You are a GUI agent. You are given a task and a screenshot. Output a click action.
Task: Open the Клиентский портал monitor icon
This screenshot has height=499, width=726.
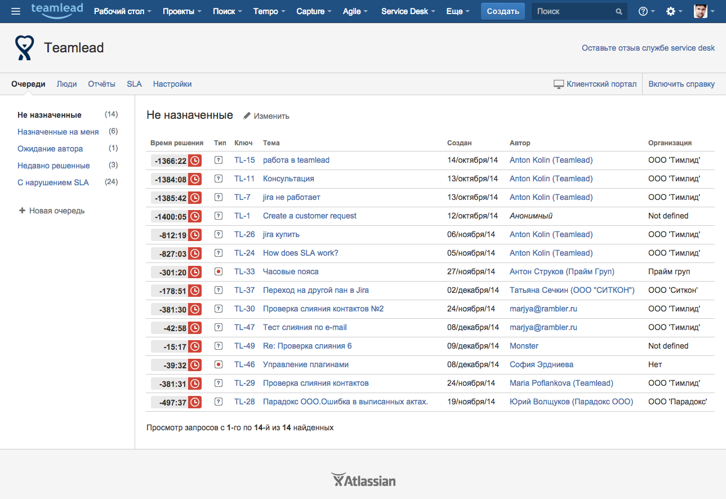pyautogui.click(x=558, y=83)
